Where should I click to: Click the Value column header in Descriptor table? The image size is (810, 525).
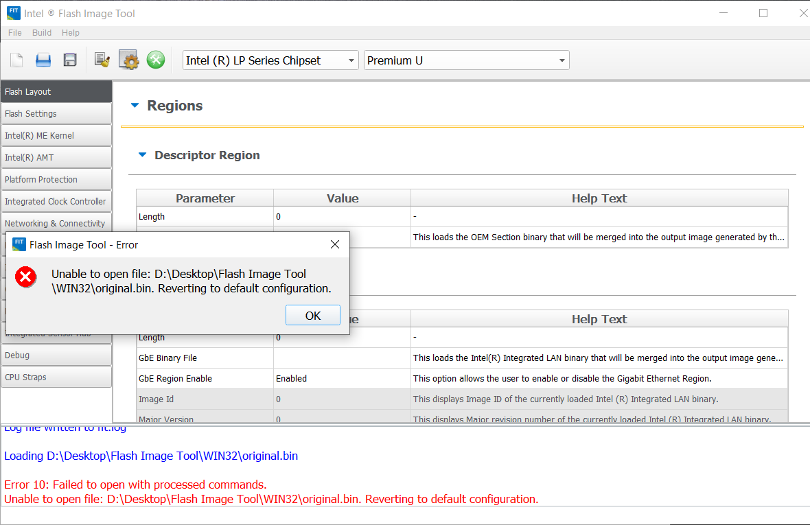pos(342,198)
